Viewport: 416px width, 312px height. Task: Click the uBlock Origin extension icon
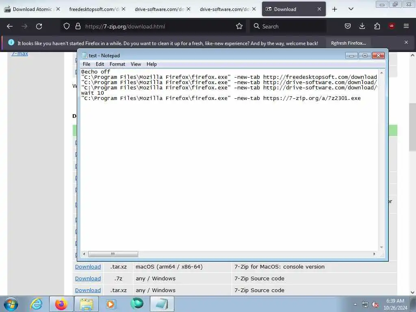tap(392, 26)
